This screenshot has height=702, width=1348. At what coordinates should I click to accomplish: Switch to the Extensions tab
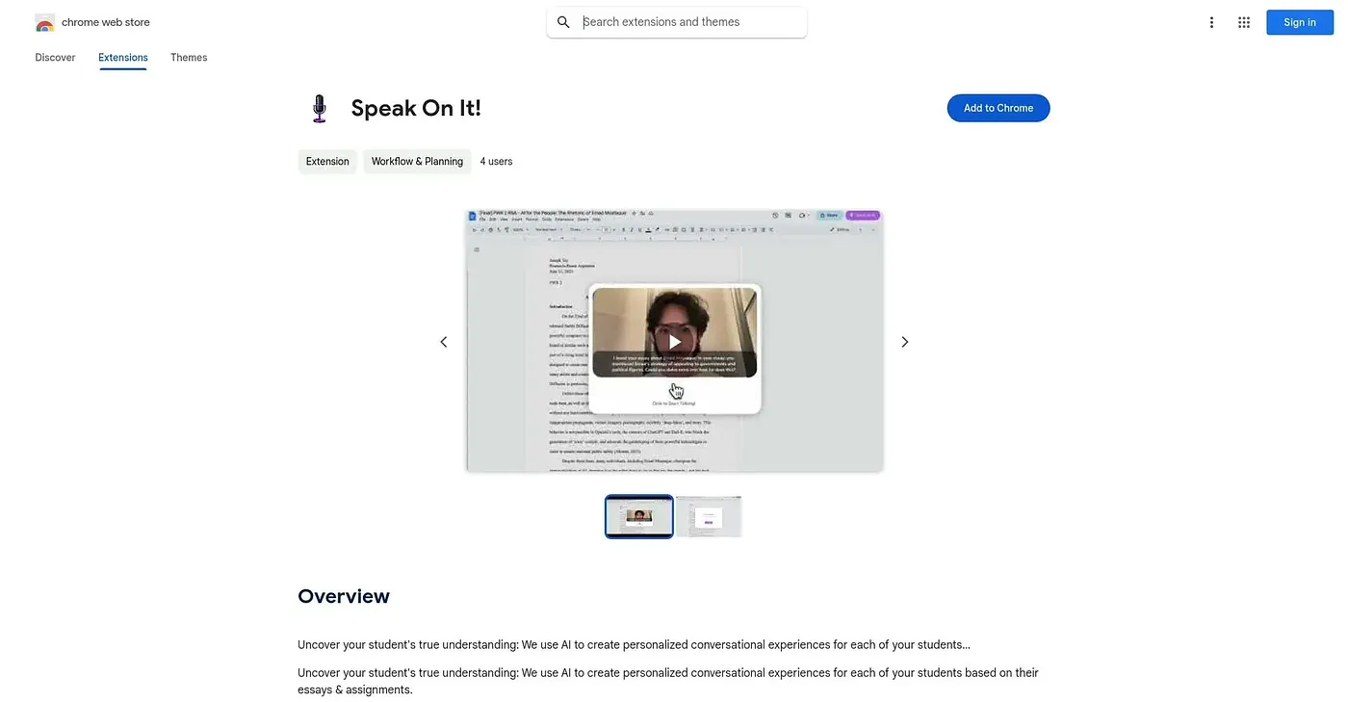pyautogui.click(x=123, y=58)
